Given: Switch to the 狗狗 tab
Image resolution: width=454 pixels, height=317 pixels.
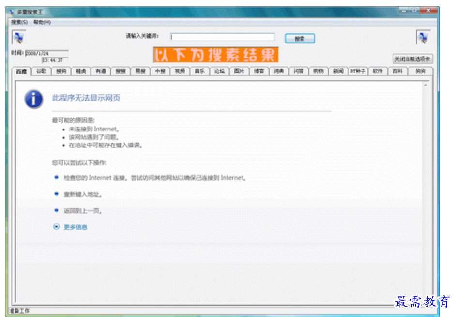Looking at the screenshot, I should pyautogui.click(x=421, y=71).
